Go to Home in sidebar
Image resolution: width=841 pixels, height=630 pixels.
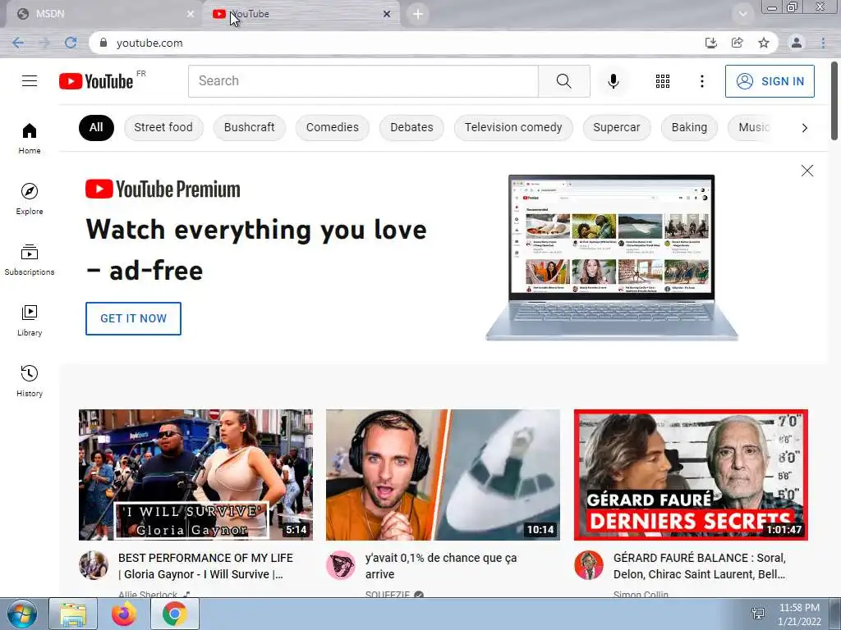point(30,138)
